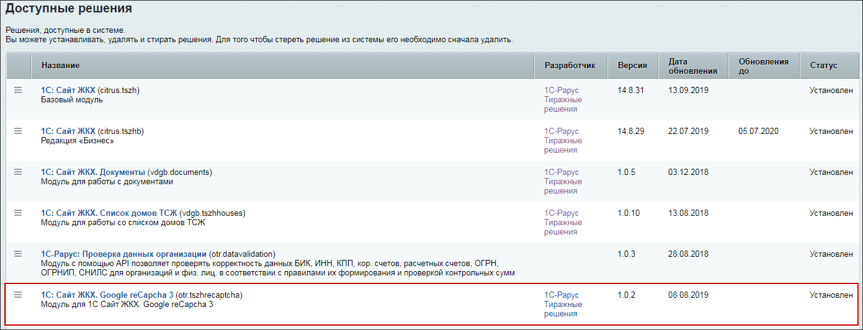Open 1С-Рарус: Проверка данных организации link

click(123, 254)
